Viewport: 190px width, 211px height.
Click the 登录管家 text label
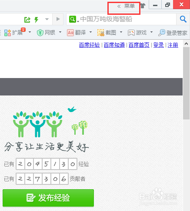click(177, 33)
